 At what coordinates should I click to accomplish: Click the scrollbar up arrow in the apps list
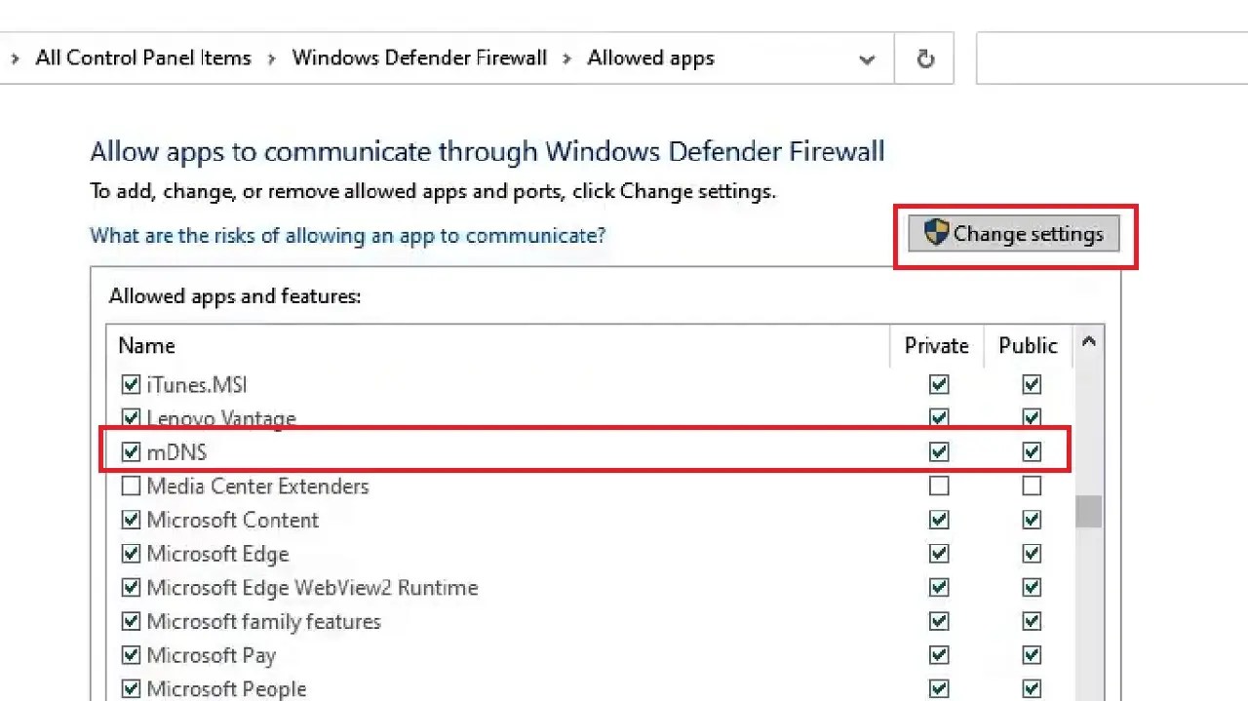(1089, 342)
